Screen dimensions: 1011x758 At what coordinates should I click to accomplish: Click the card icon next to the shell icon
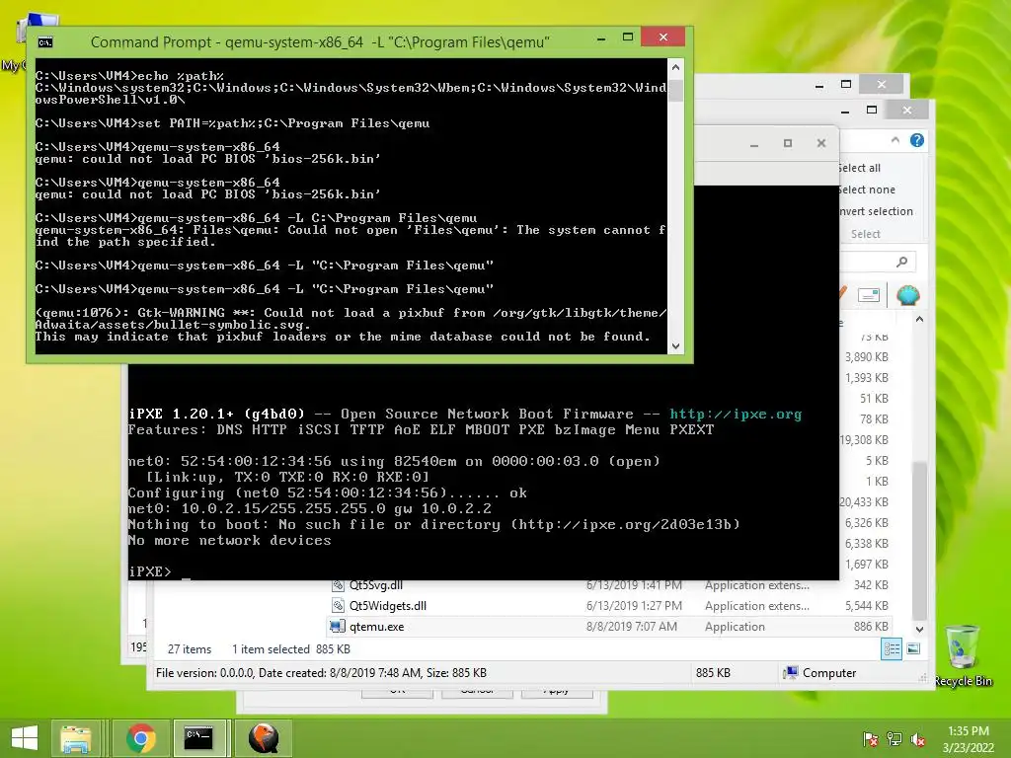tap(869, 295)
